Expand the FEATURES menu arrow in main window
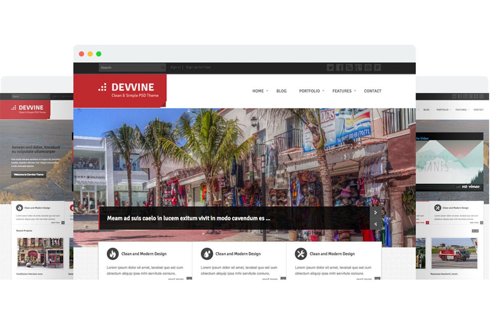 tap(355, 91)
